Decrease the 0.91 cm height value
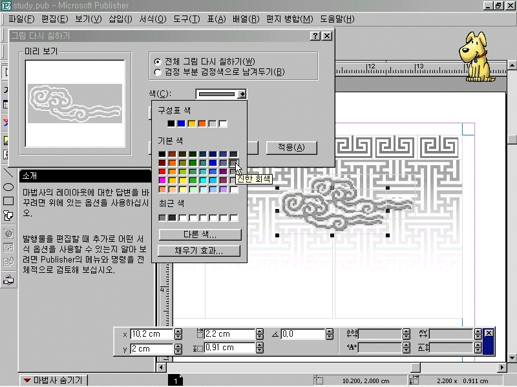 coord(260,350)
